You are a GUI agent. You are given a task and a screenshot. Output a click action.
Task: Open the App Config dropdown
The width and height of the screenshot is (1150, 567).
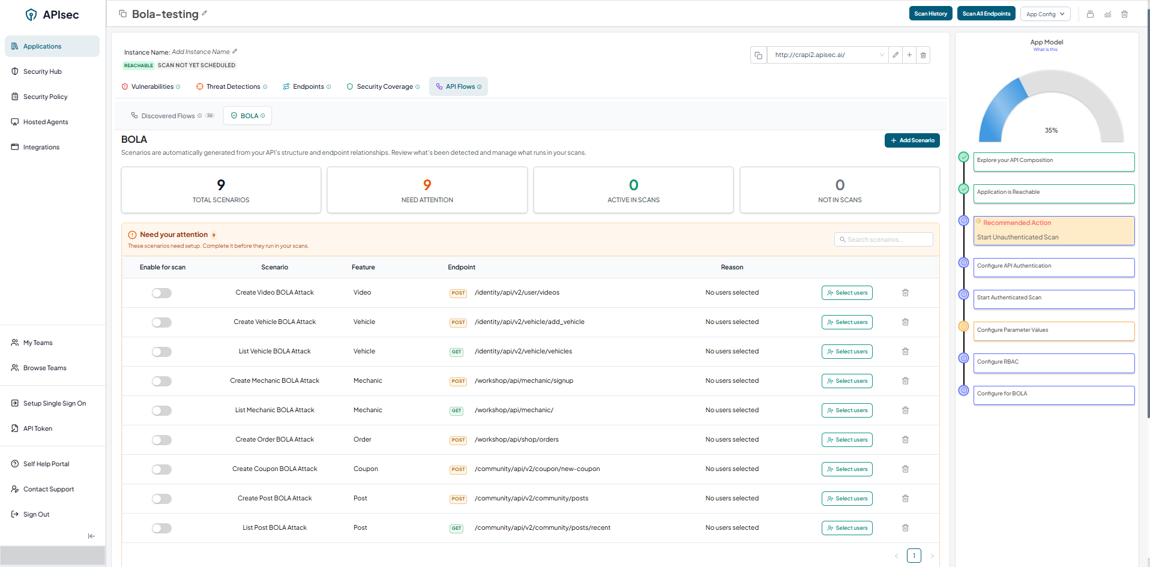[x=1045, y=14]
